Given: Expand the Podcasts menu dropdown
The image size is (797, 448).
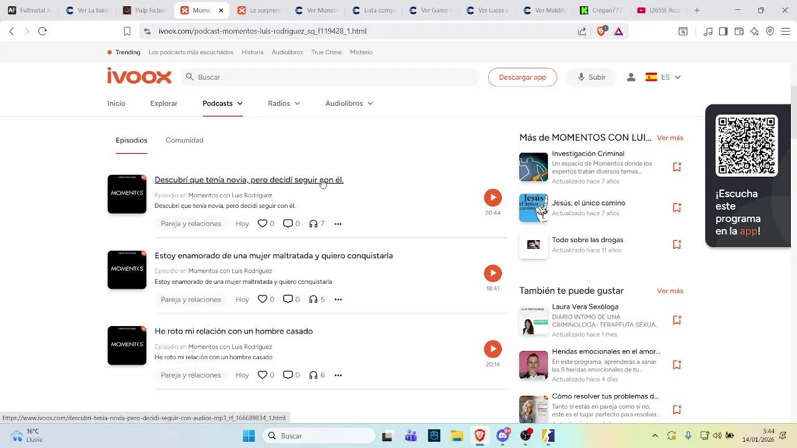Looking at the screenshot, I should tap(222, 103).
